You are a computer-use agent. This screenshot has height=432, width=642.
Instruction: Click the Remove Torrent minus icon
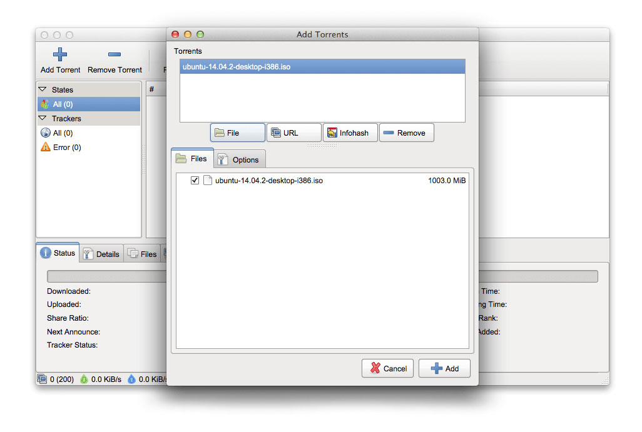(115, 54)
